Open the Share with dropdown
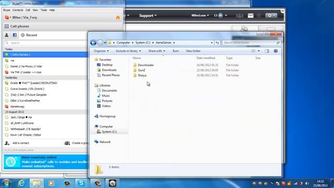334x188 pixels. (157, 51)
